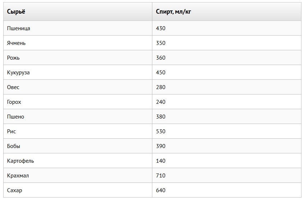Viewport: 304px width, 199px height.
Task: Click the 710 value for Крахмал
Action: (x=161, y=176)
